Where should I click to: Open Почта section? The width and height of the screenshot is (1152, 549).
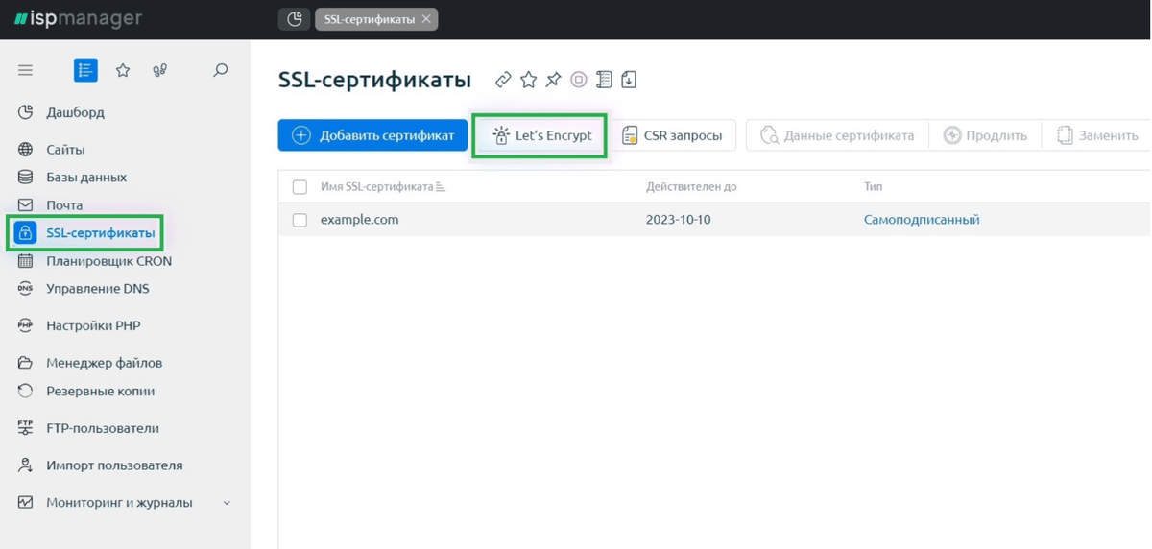[64, 205]
